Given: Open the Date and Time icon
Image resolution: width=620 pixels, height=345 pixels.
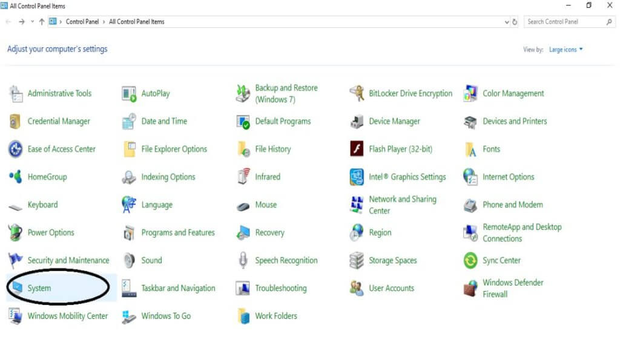Looking at the screenshot, I should pyautogui.click(x=129, y=121).
